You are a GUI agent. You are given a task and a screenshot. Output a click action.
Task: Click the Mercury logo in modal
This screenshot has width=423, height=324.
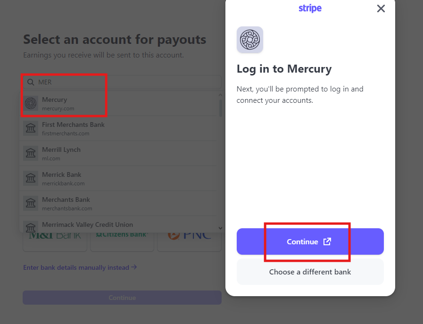pyautogui.click(x=250, y=40)
